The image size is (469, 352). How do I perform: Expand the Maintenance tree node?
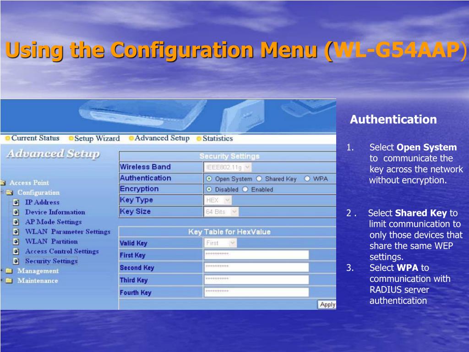click(2, 280)
